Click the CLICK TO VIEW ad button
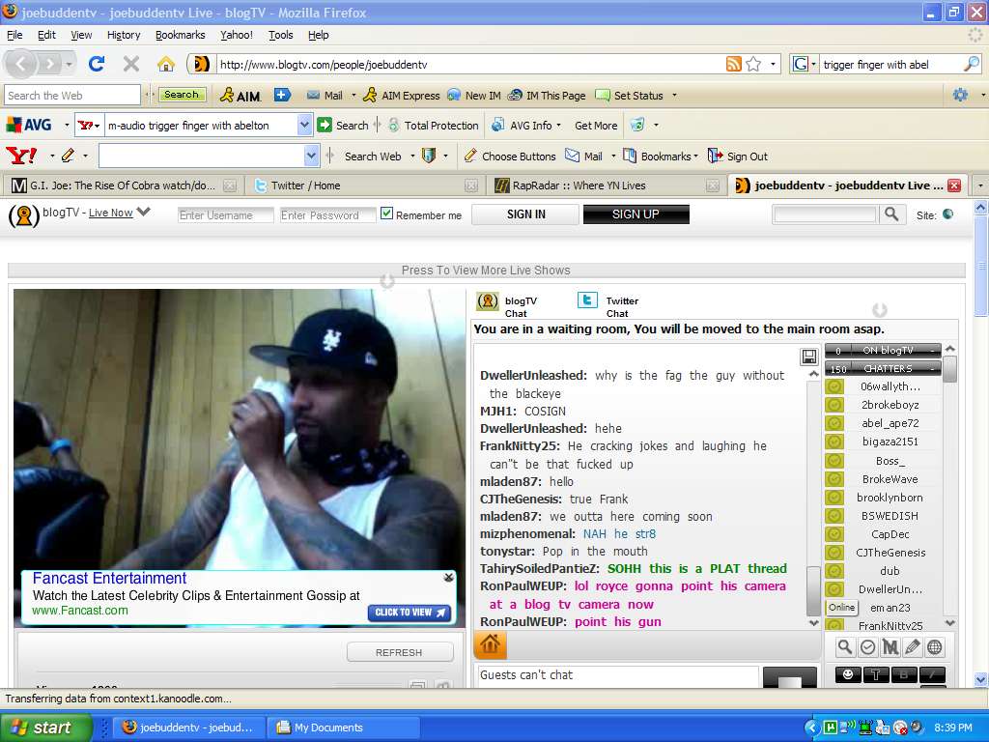This screenshot has height=742, width=989. click(x=410, y=613)
